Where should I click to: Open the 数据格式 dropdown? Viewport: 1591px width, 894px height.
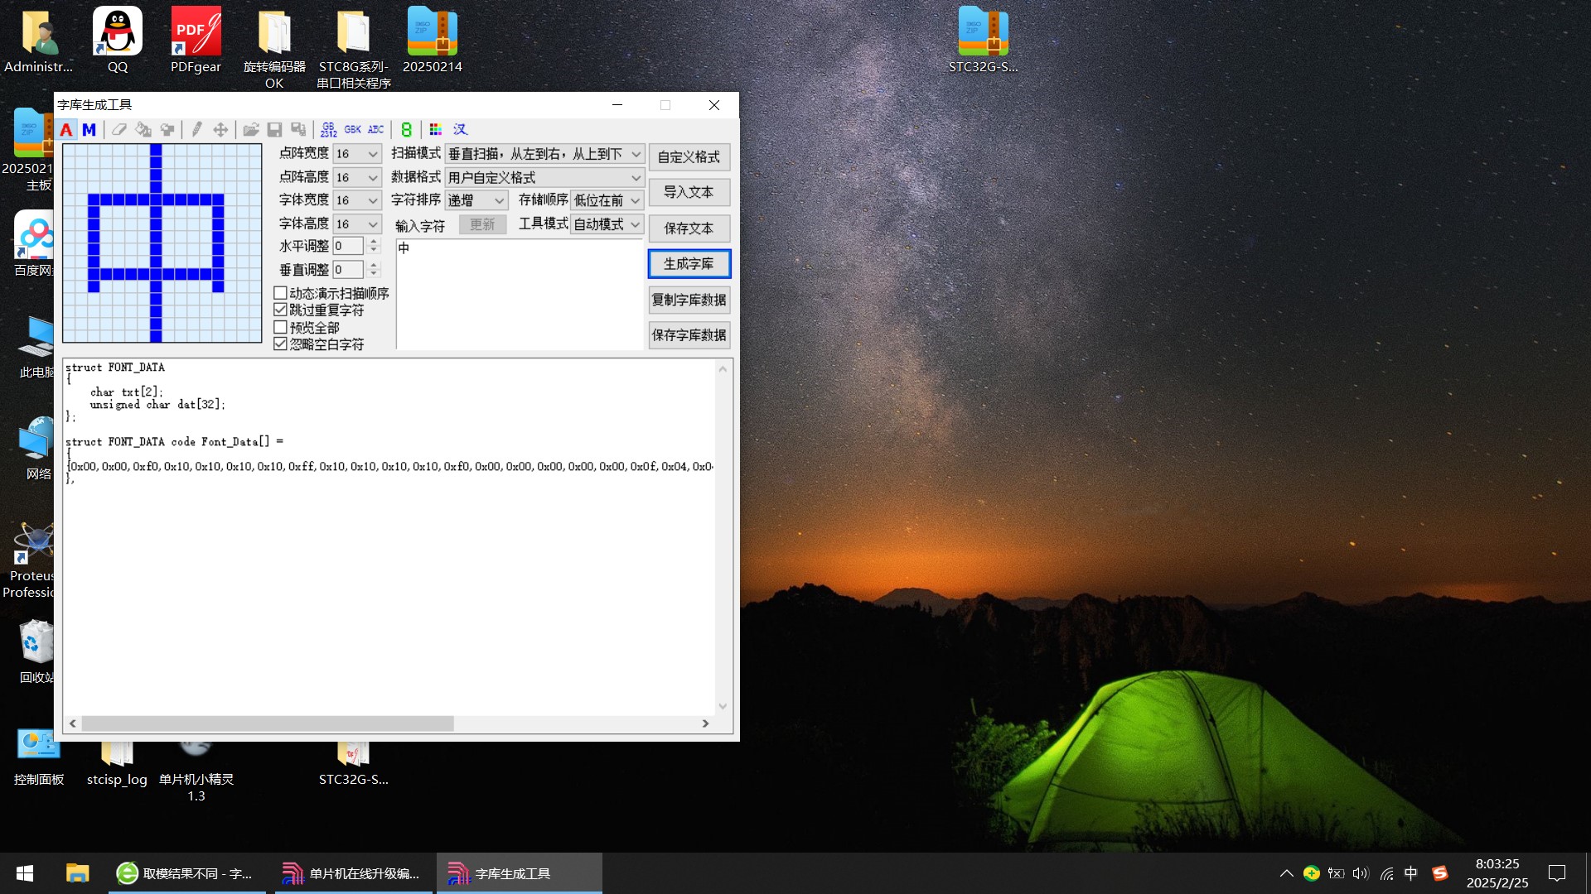point(636,178)
